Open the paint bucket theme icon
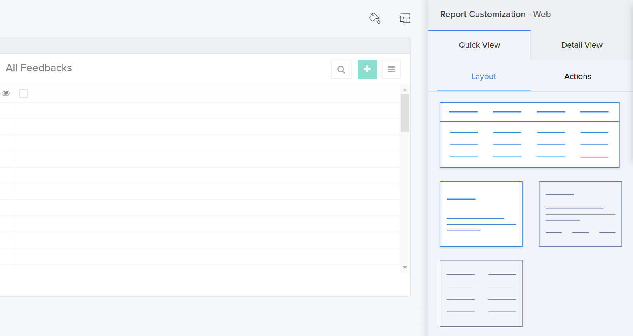The height and width of the screenshot is (336, 633). tap(374, 18)
